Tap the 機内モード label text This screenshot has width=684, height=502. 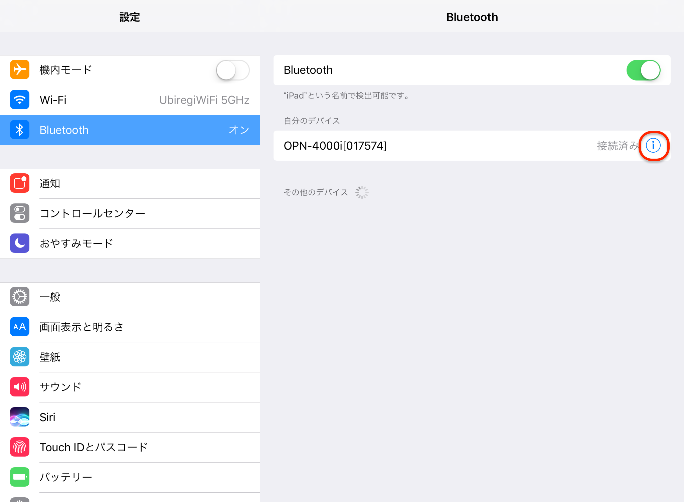(x=66, y=70)
